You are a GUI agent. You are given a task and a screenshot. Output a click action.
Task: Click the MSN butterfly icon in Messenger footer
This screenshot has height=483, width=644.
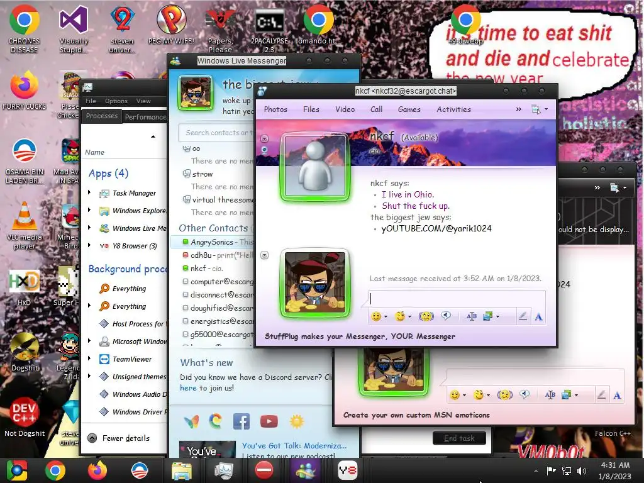(191, 421)
